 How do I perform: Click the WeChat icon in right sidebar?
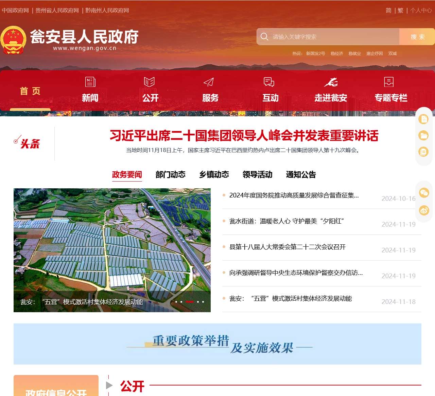424,193
